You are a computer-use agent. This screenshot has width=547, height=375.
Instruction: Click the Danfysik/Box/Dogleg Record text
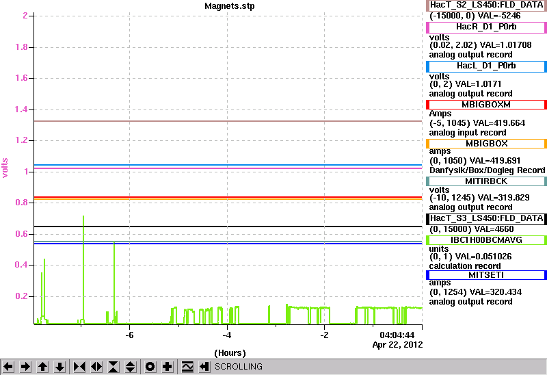(488, 170)
